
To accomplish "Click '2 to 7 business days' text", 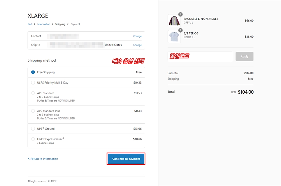I will 48,97.
